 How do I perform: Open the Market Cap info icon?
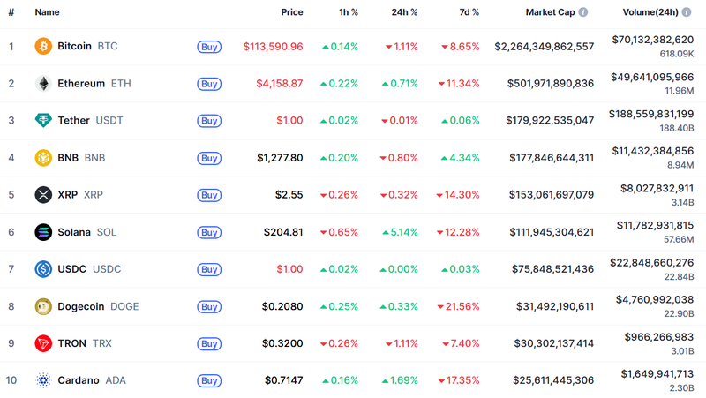click(x=583, y=12)
